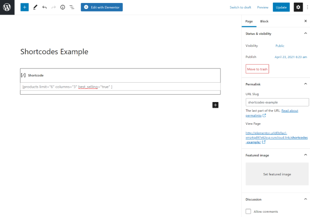Screen dimensions: 310x217
Task: Show document details info icon
Action: [63, 7]
